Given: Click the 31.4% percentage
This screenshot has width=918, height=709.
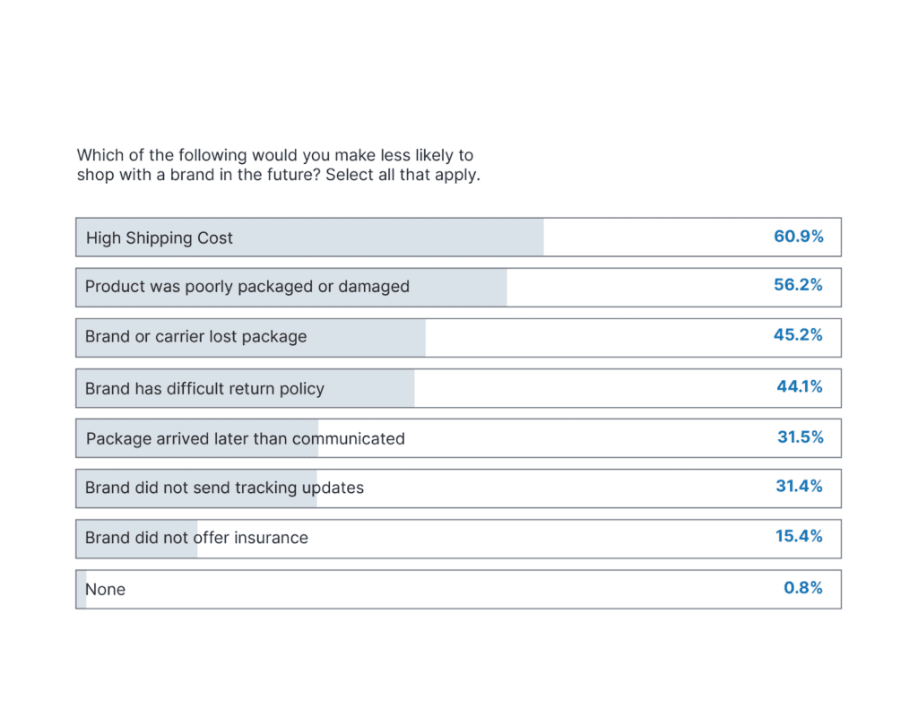Looking at the screenshot, I should pos(799,487).
